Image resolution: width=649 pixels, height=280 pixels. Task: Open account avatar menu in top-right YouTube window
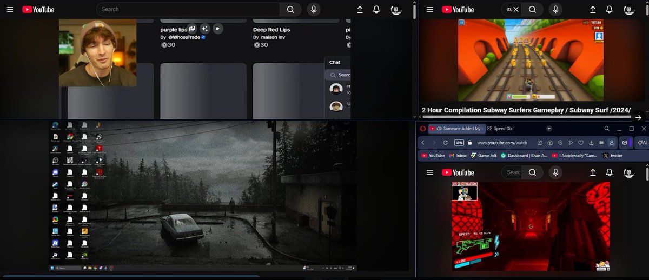(x=628, y=9)
